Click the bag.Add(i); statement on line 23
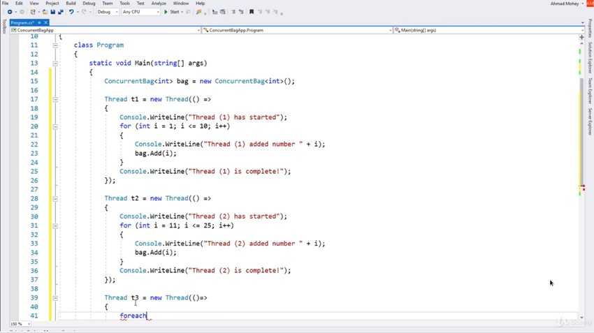This screenshot has width=594, height=333. [x=156, y=154]
